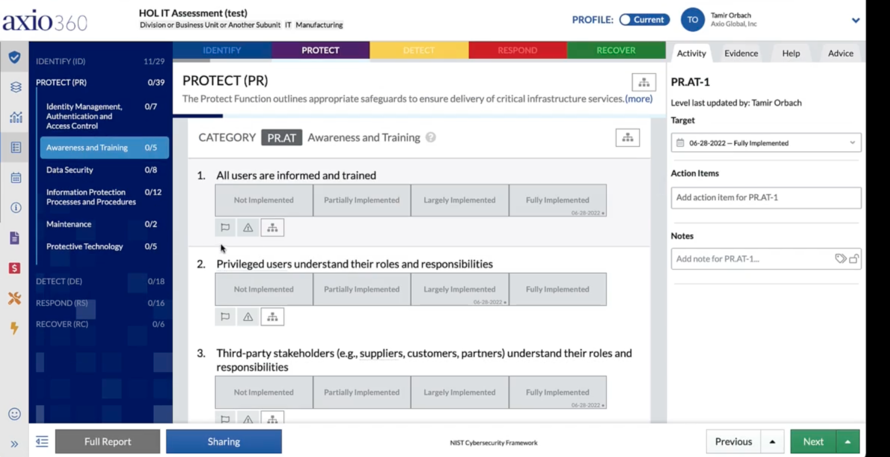Select Fully Implemented for question 1
Image resolution: width=890 pixels, height=457 pixels.
(558, 200)
